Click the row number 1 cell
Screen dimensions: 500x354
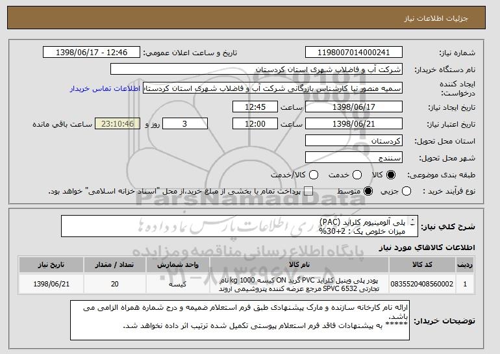tap(465, 284)
